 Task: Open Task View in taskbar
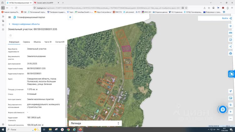click(44, 129)
